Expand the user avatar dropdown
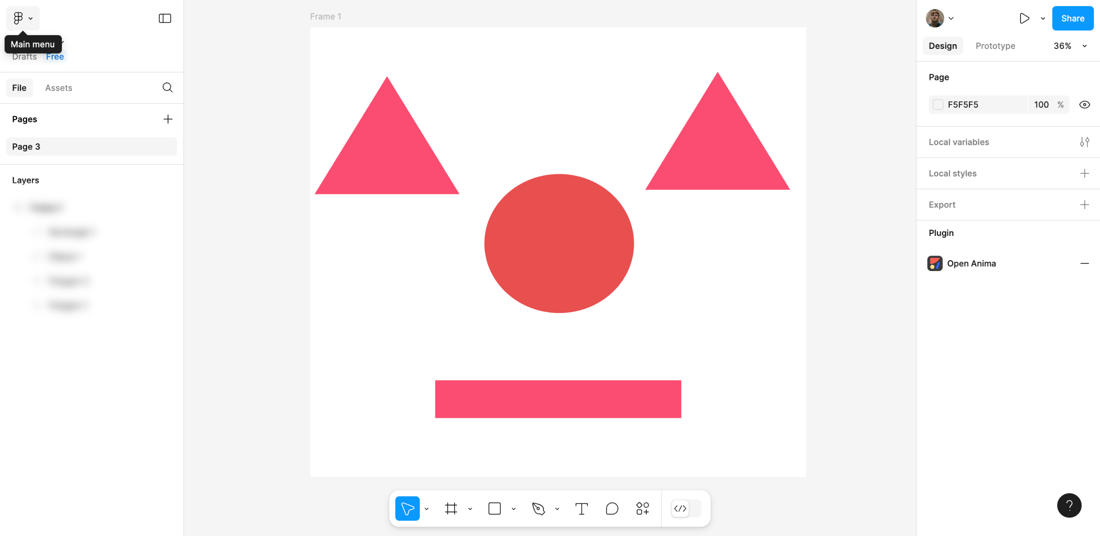This screenshot has width=1100, height=536. click(x=951, y=18)
